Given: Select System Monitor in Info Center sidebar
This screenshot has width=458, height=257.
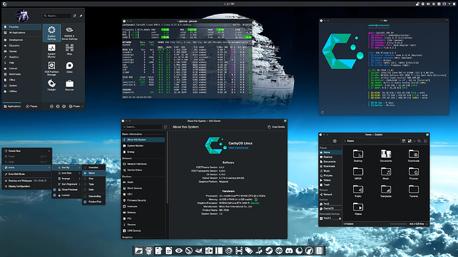Looking at the screenshot, I should [143, 146].
